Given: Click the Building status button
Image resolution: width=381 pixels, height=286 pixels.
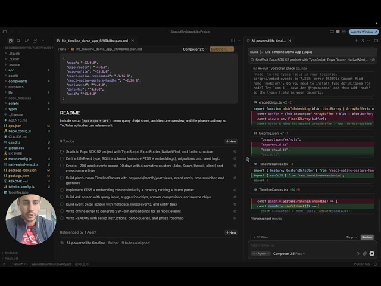Looking at the screenshot, I should click(x=219, y=49).
